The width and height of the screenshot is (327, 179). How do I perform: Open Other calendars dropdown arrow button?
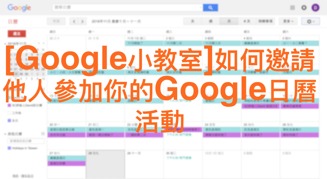[43, 134]
